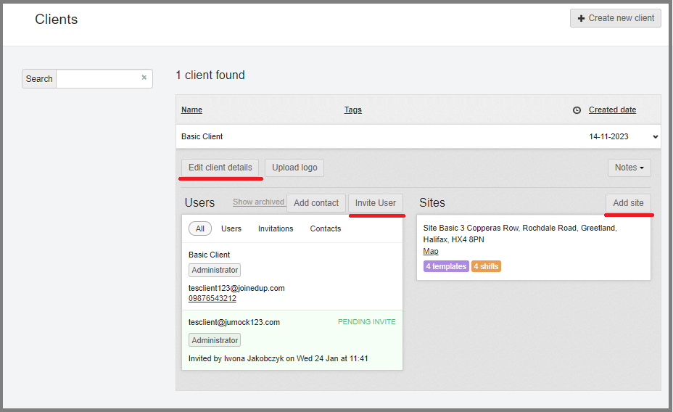Click the purple 4 templates badge
The image size is (673, 412).
446,266
